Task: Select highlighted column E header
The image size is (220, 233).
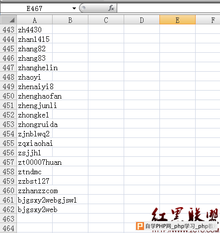Action: (x=177, y=20)
